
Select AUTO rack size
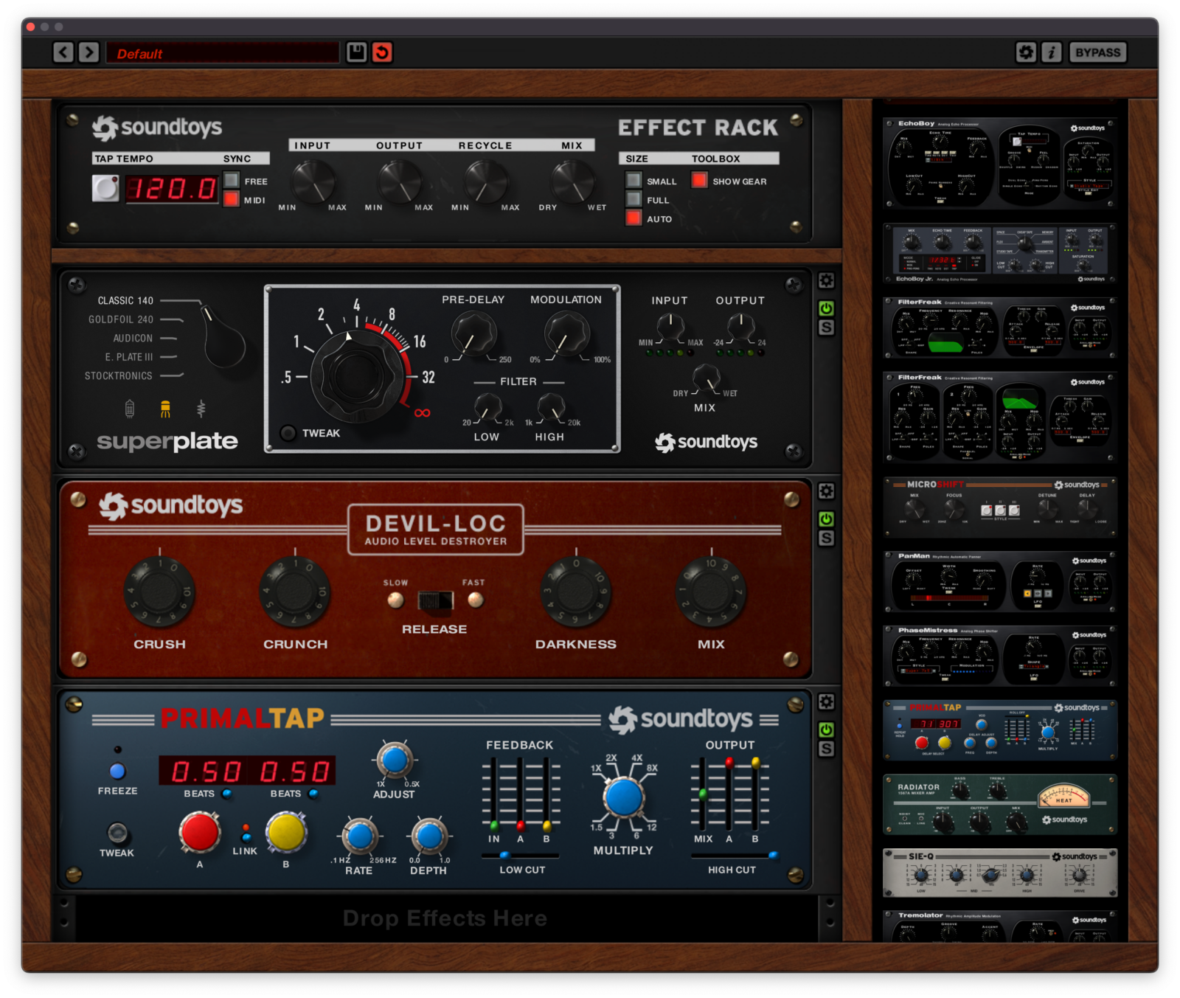[634, 218]
